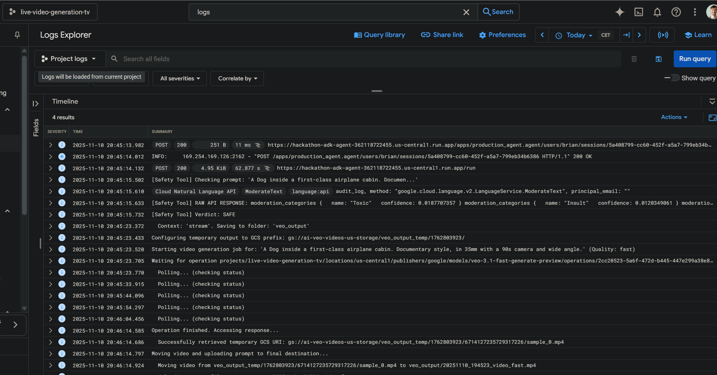The height and width of the screenshot is (375, 717).
Task: Start streaming logs icon
Action: click(663, 35)
